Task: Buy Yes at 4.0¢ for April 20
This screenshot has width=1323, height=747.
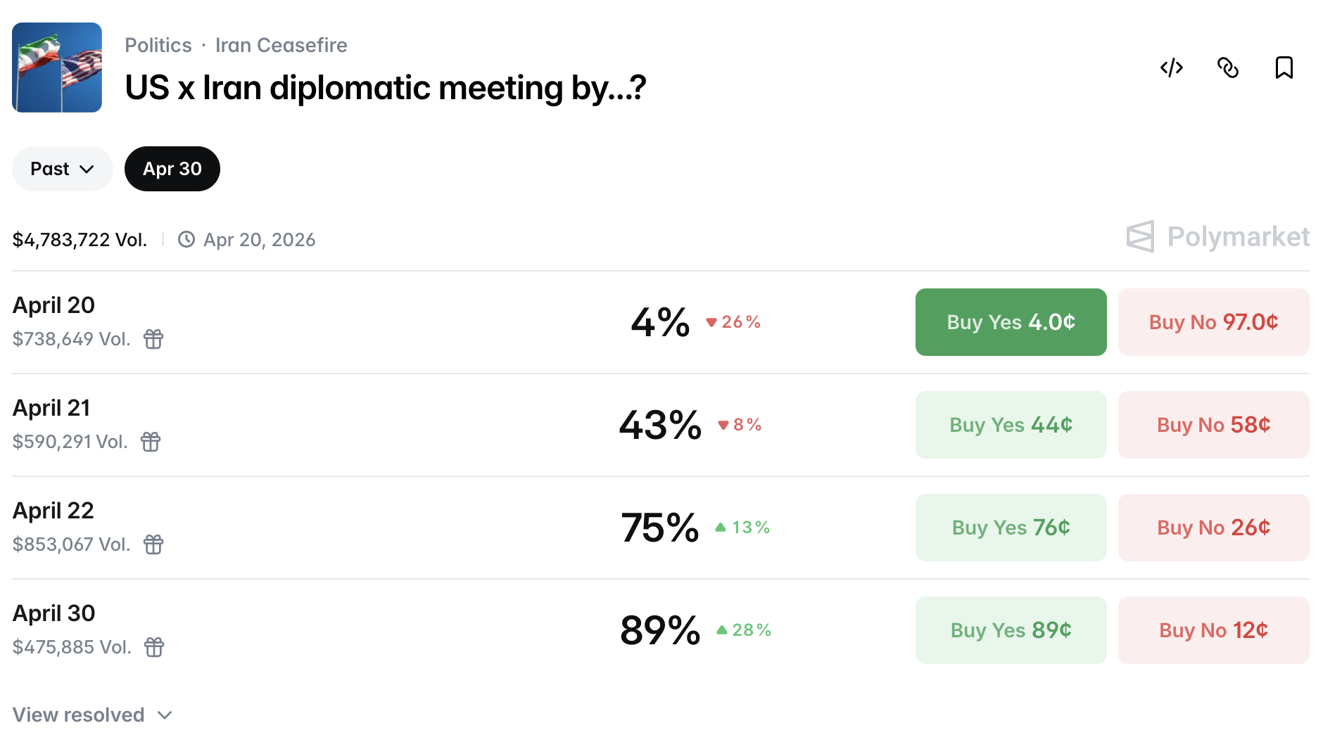Action: 1011,321
